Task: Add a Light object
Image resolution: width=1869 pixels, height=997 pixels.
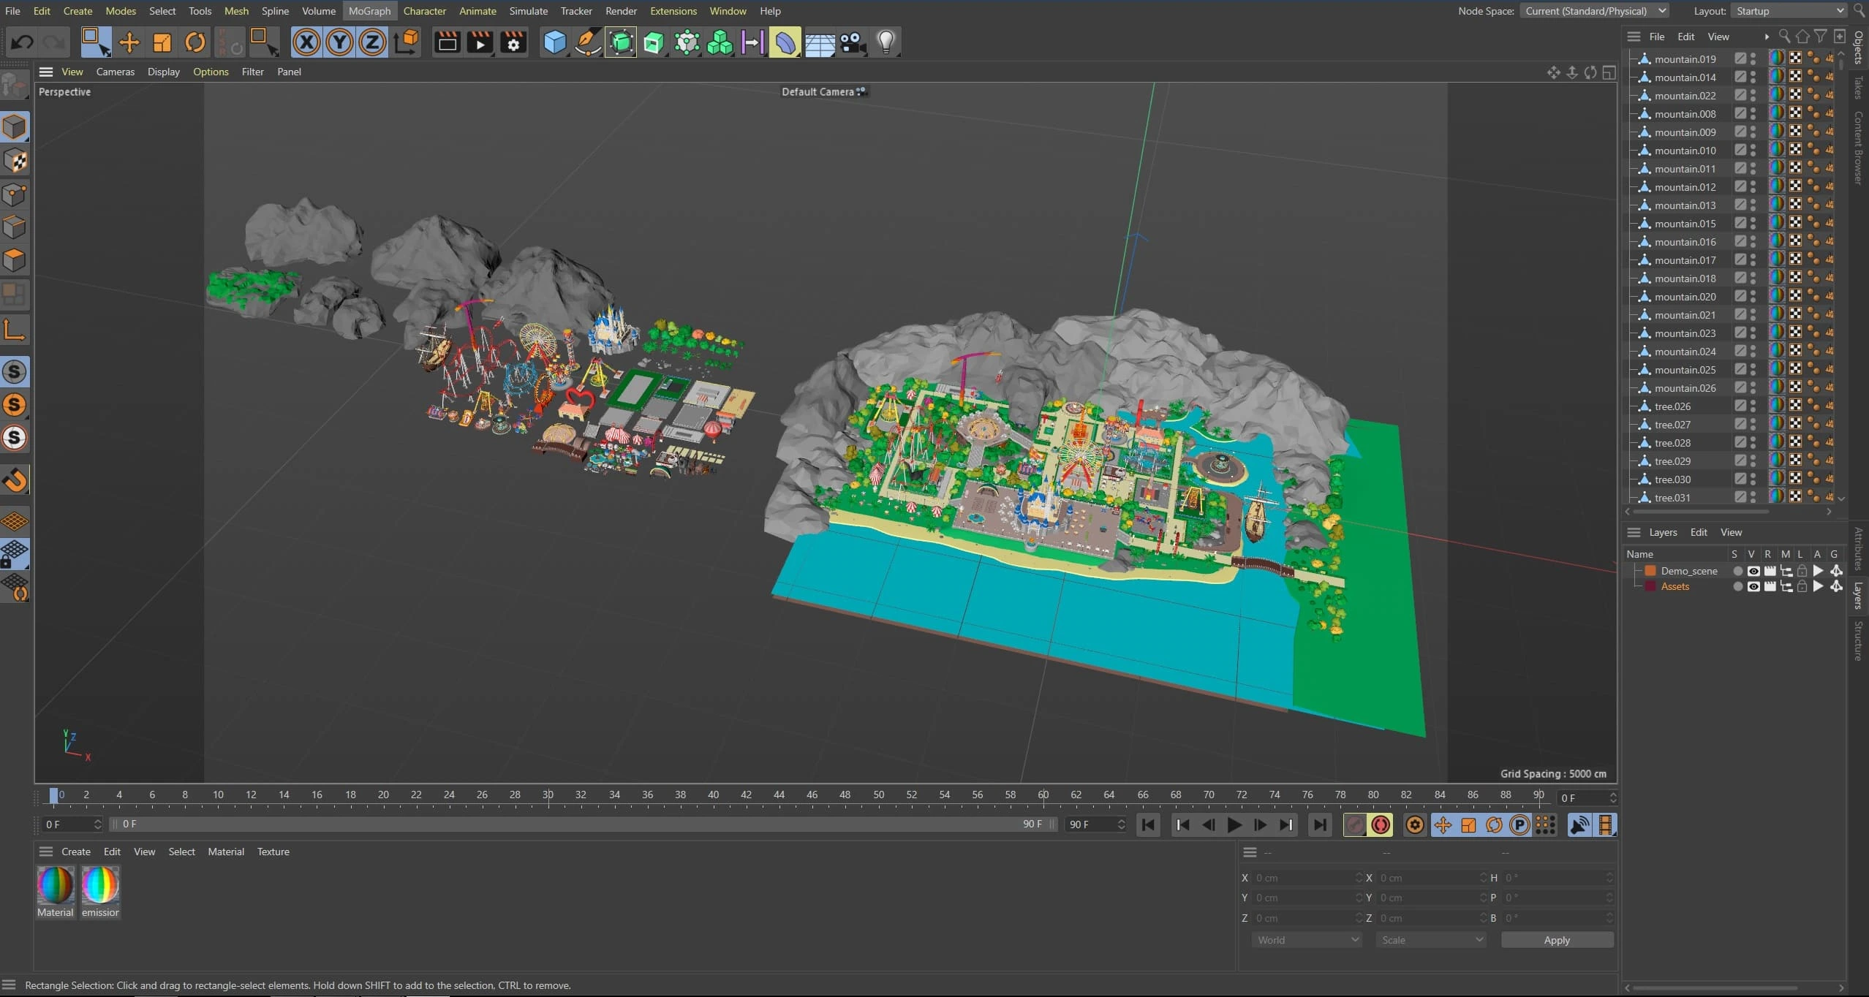Action: pyautogui.click(x=886, y=42)
